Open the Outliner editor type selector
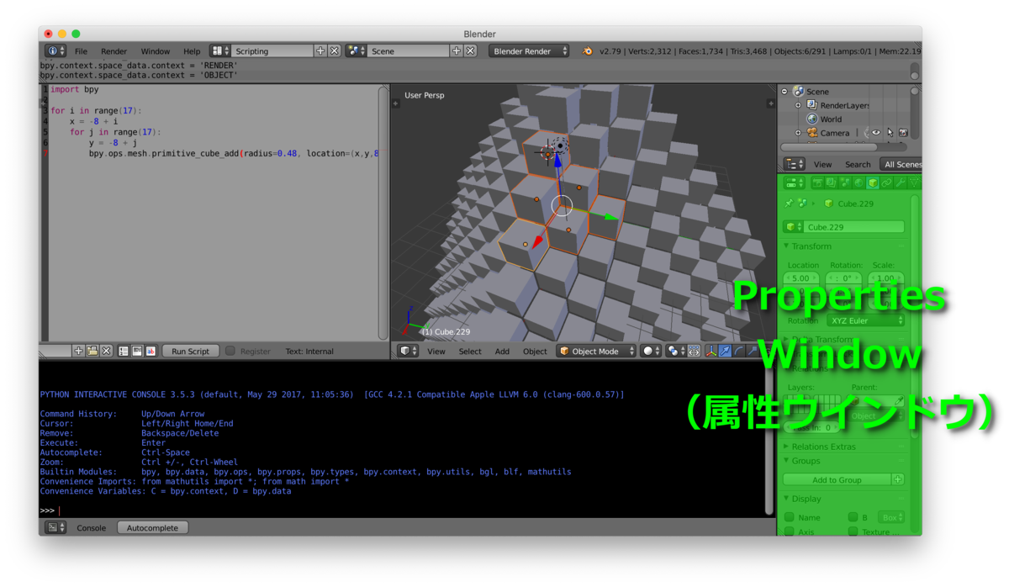Screen dimensions: 1009x587 pyautogui.click(x=795, y=164)
